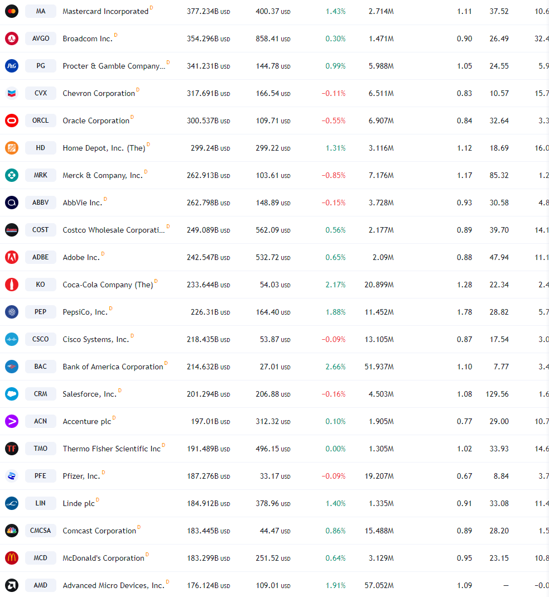Click the 57.052M volume value

point(379,586)
